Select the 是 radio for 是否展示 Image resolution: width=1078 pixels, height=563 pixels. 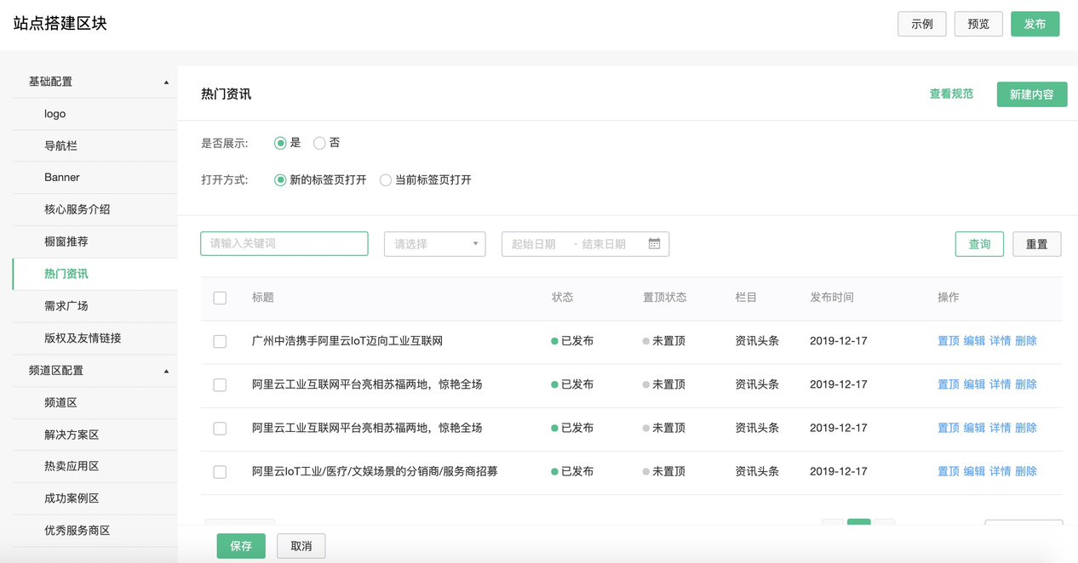point(280,143)
